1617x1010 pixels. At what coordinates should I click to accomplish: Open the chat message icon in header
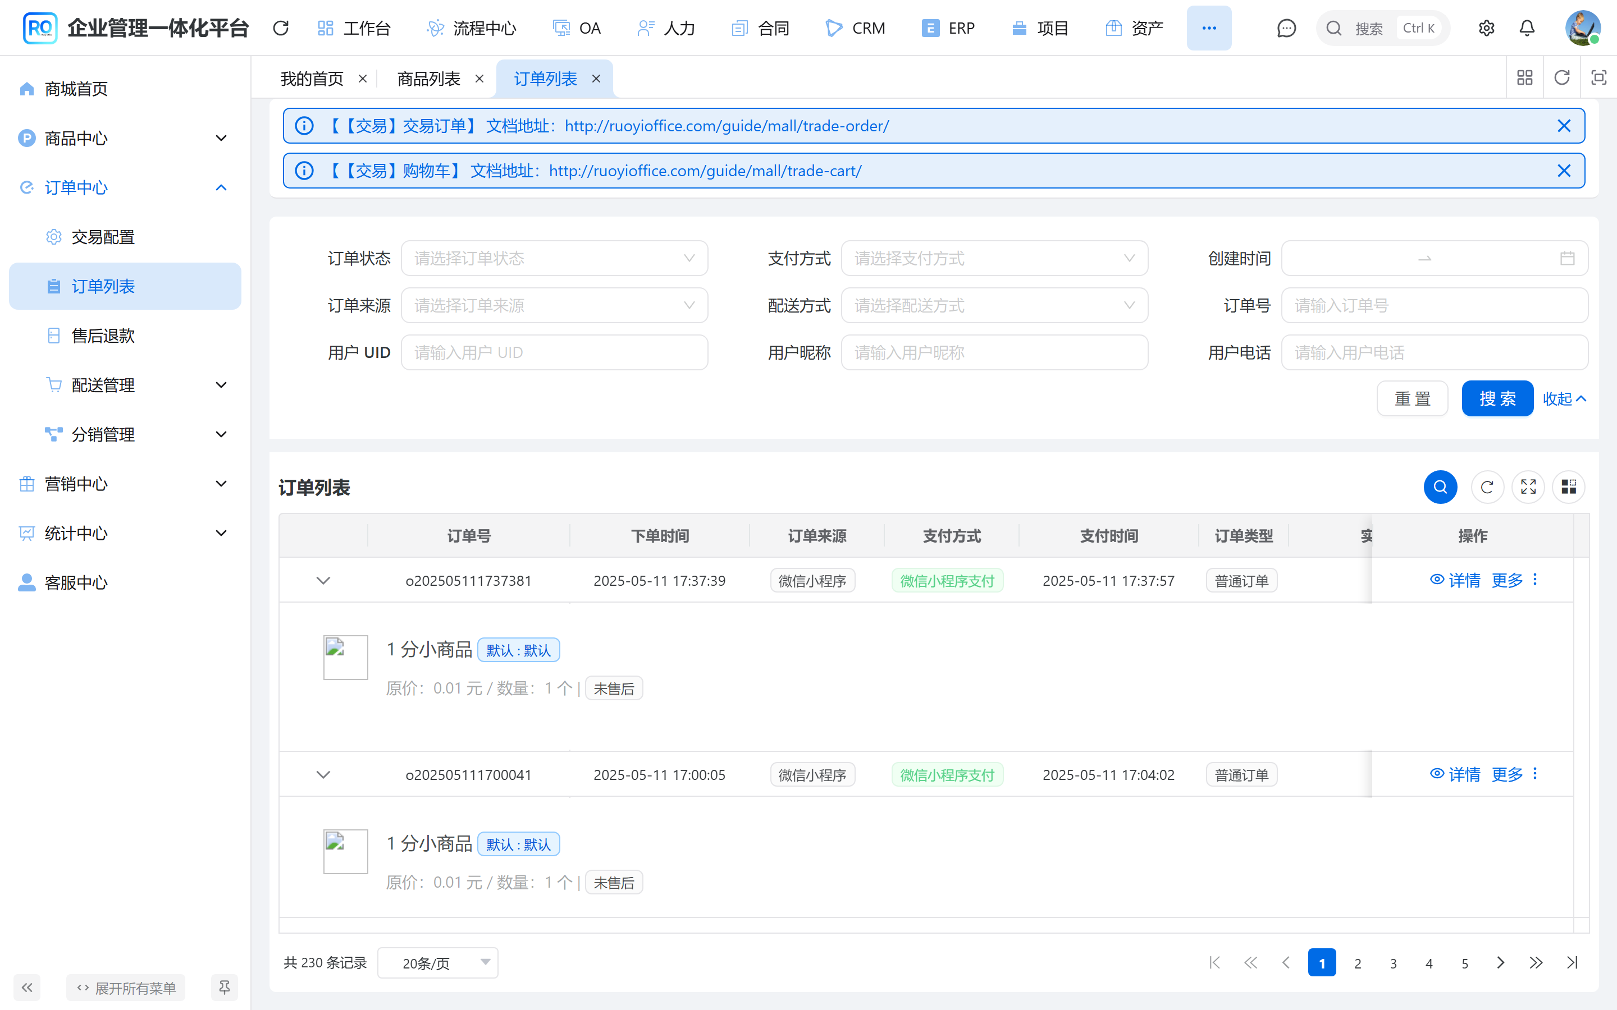[x=1286, y=28]
